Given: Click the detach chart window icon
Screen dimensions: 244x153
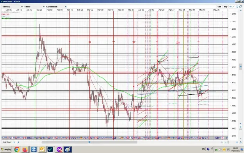Looking at the screenshot, I should click(x=240, y=7).
